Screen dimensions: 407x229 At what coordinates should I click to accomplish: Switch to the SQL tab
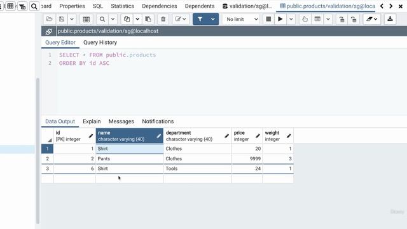click(97, 6)
